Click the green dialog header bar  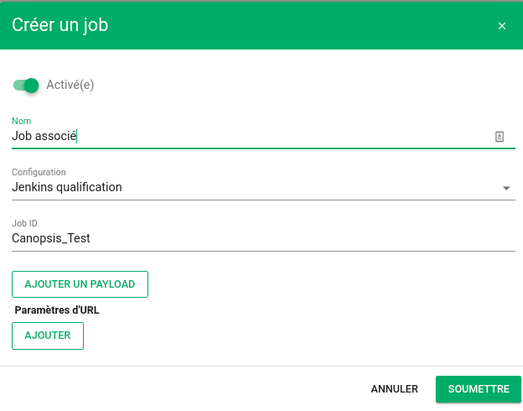tap(261, 26)
